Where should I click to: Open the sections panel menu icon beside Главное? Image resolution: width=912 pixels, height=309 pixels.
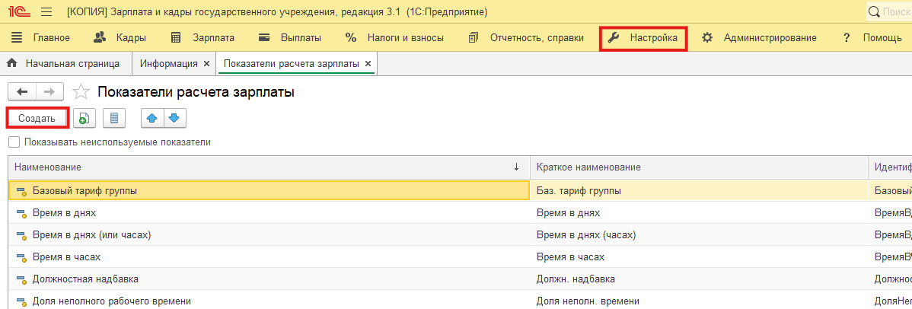coord(17,38)
